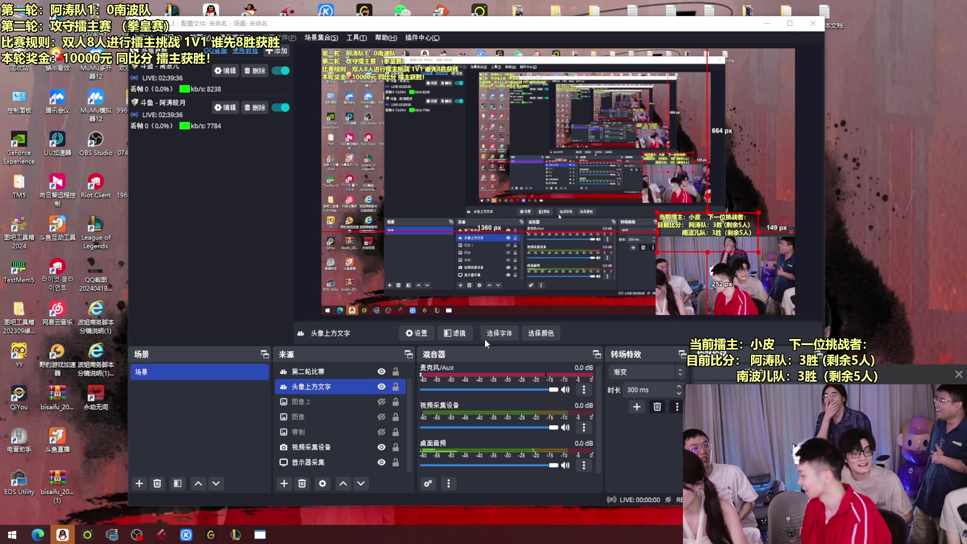967x544 pixels.
Task: Move selected source up with arrow
Action: [343, 484]
